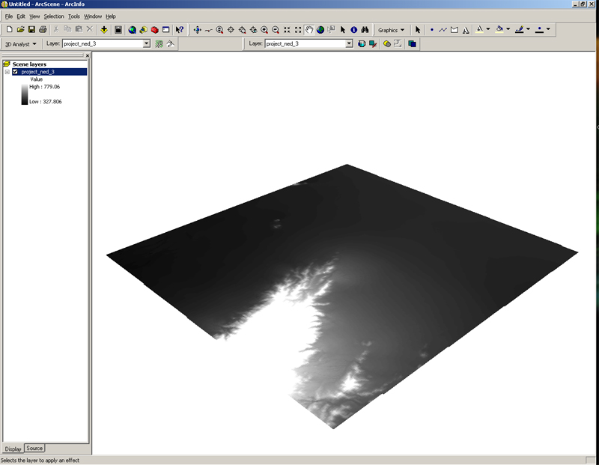Open the Graphics dropdown menu
The image size is (599, 465).
point(391,30)
